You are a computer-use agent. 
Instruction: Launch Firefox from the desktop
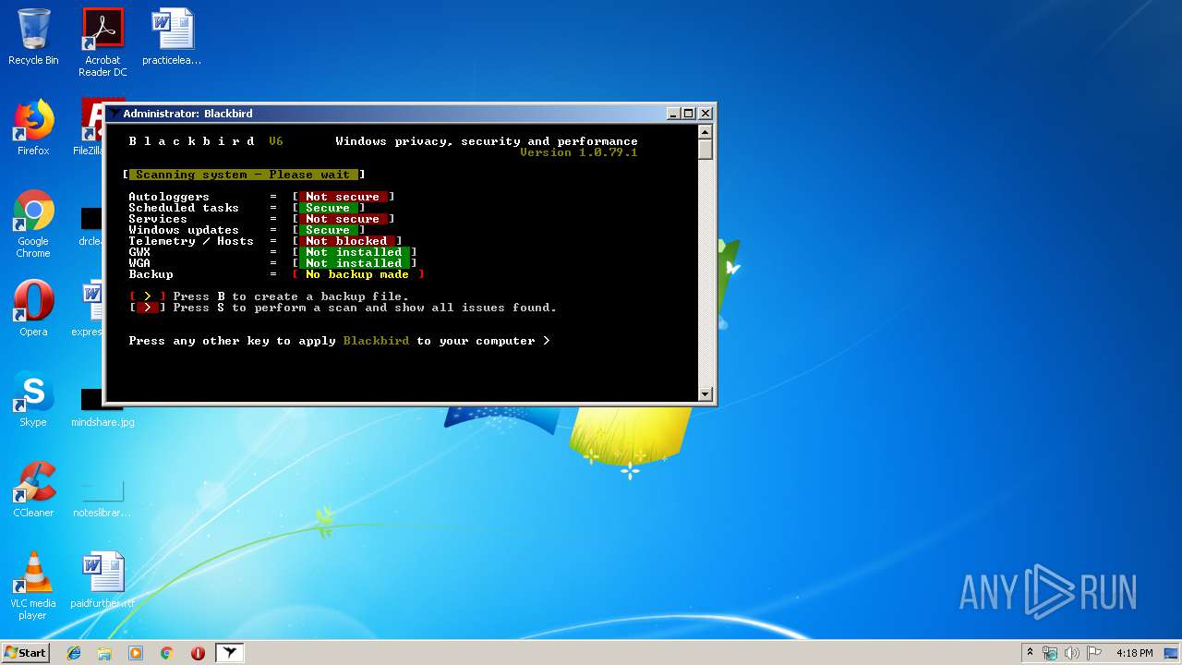tap(33, 127)
